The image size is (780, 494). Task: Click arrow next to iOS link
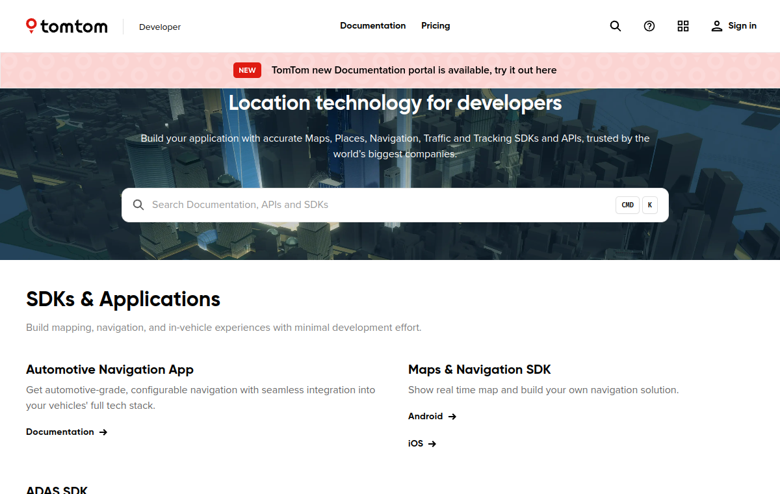click(432, 444)
